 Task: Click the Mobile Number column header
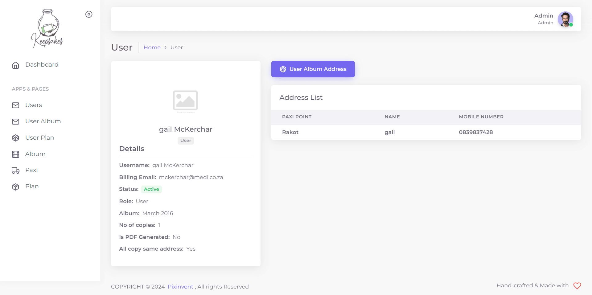(x=481, y=117)
